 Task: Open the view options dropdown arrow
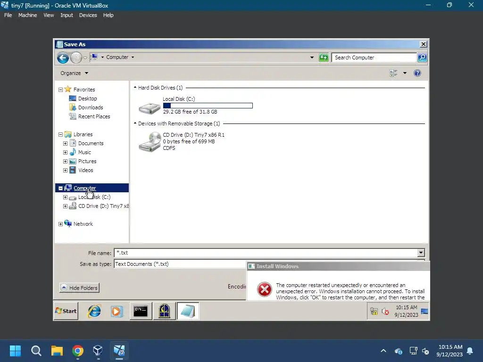coord(405,73)
